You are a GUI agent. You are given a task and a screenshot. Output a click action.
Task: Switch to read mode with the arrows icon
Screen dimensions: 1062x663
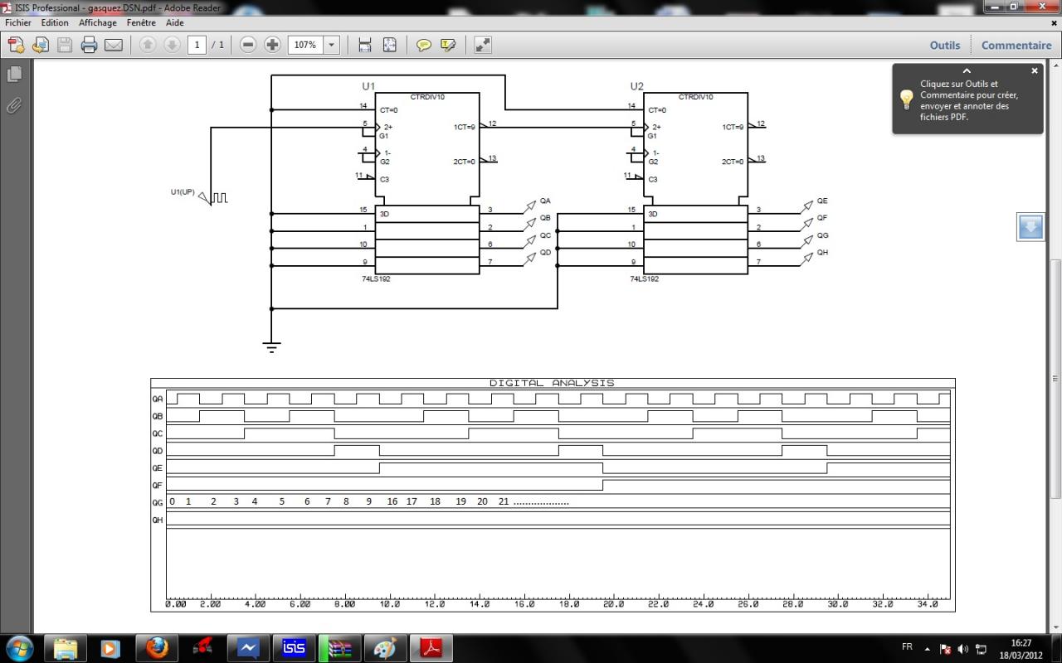click(x=483, y=45)
